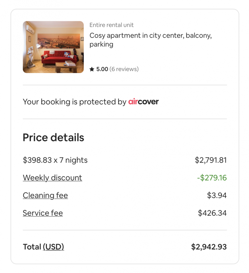This screenshot has height=273, width=249.
Task: Click the aircover logo
Action: coord(143,102)
